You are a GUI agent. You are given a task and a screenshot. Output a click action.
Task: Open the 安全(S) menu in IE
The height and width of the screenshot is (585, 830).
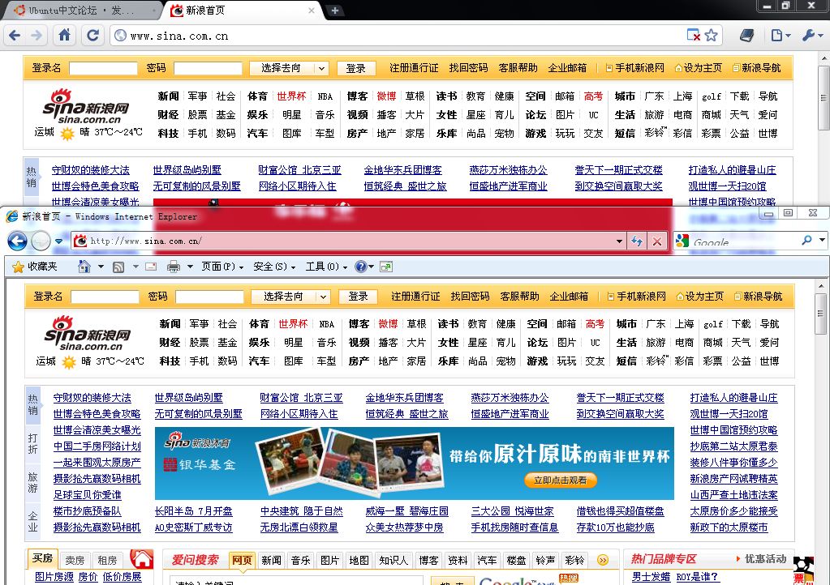[274, 267]
